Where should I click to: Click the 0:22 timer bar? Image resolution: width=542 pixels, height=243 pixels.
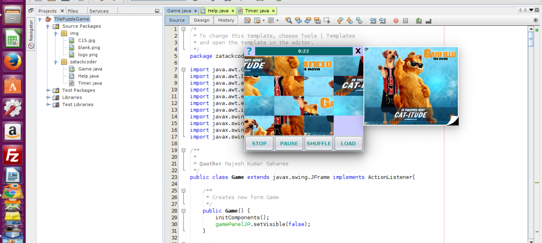(x=304, y=51)
